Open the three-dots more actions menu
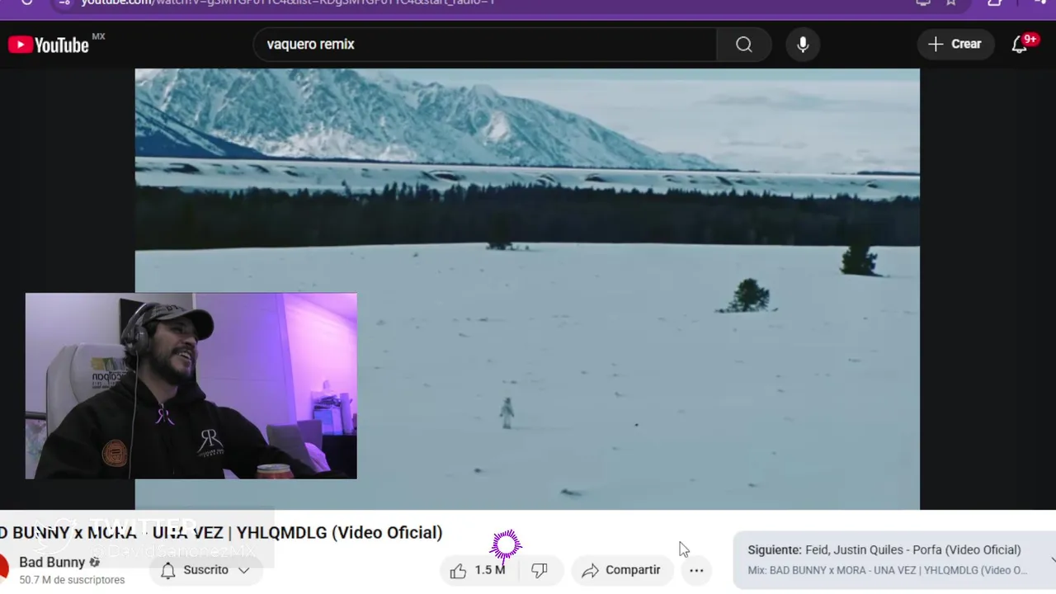1056x594 pixels. (x=696, y=570)
